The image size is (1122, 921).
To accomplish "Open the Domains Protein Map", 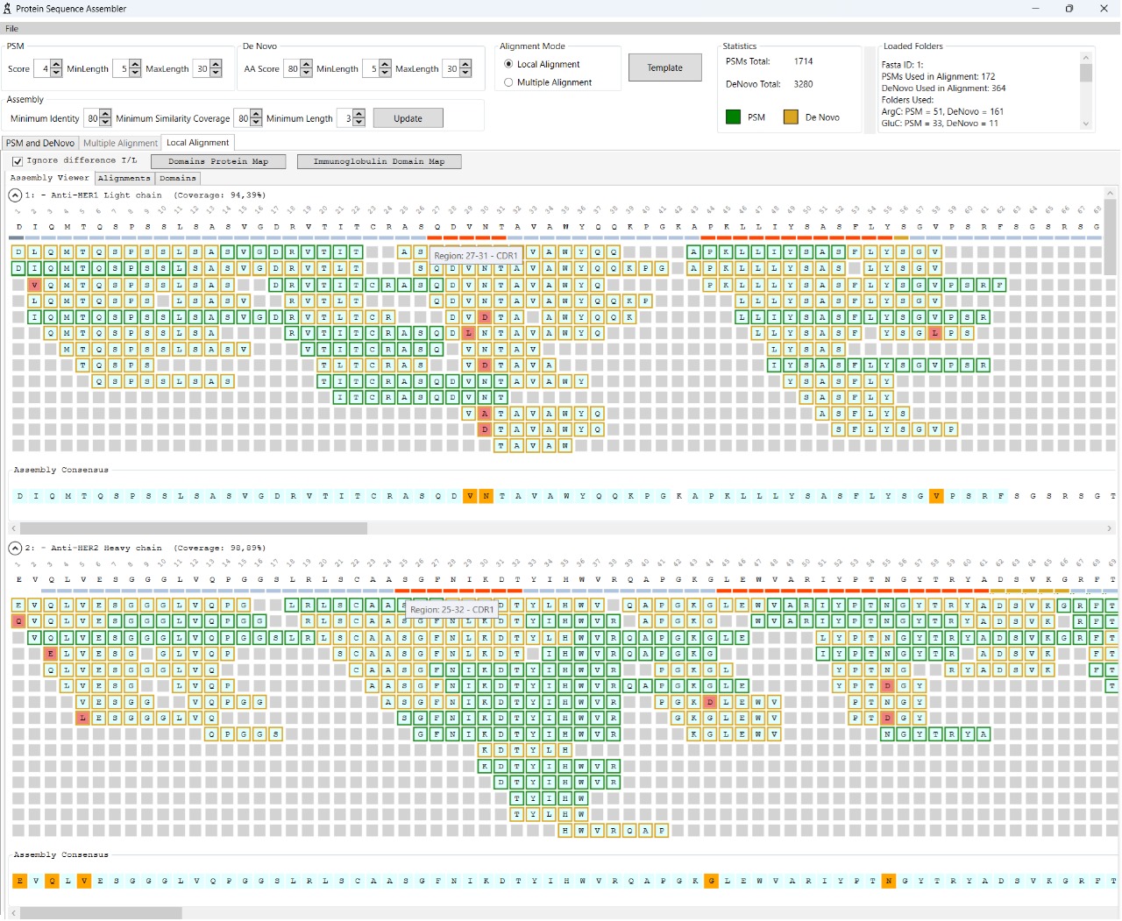I will click(217, 161).
